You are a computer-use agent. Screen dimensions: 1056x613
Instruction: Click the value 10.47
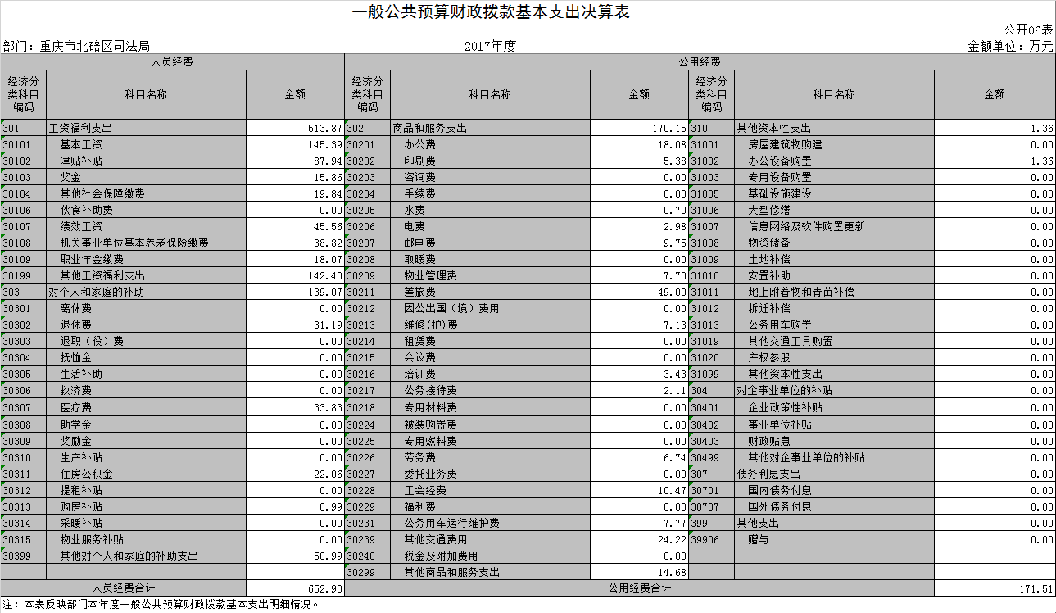[639, 490]
